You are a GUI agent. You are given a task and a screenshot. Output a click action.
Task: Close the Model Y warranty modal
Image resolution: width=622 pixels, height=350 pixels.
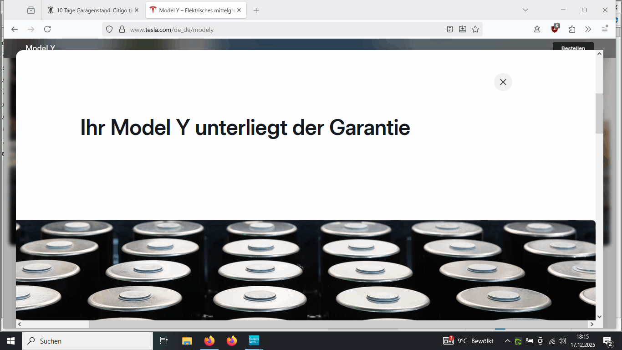(503, 82)
